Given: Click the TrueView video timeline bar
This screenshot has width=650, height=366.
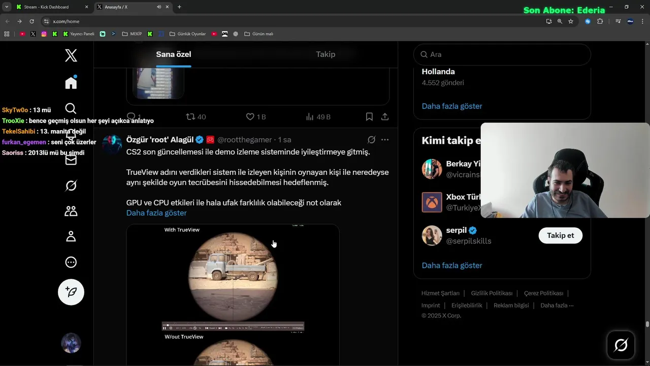Looking at the screenshot, I should pyautogui.click(x=233, y=324).
